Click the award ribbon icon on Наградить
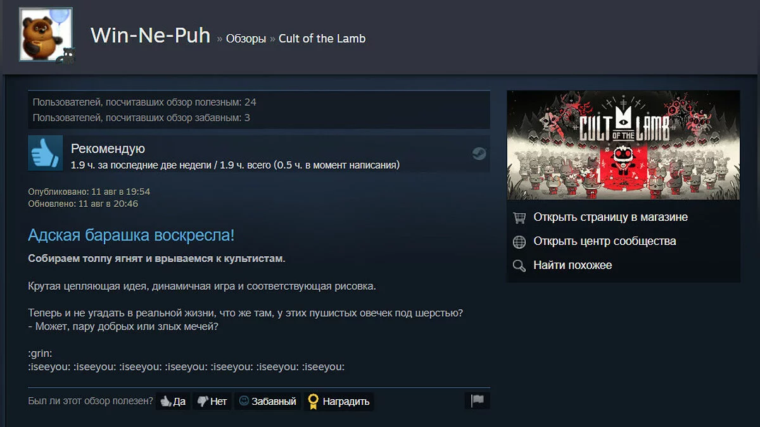 pos(312,401)
